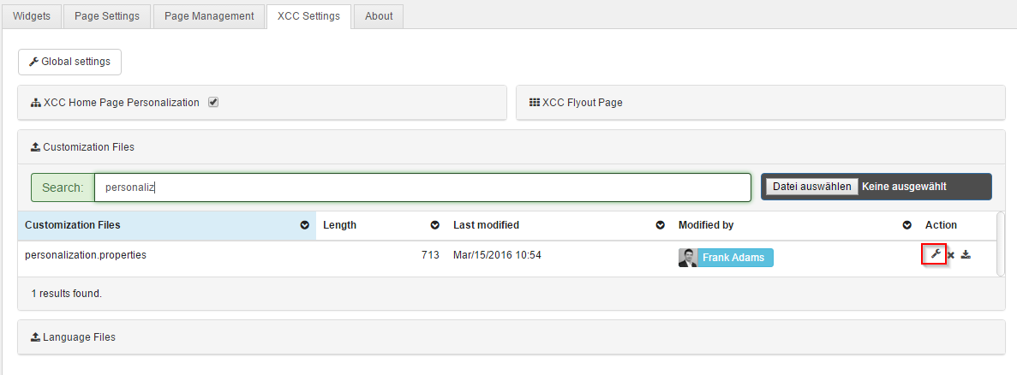
Task: Open the Length column sort dropdown
Action: tap(434, 225)
